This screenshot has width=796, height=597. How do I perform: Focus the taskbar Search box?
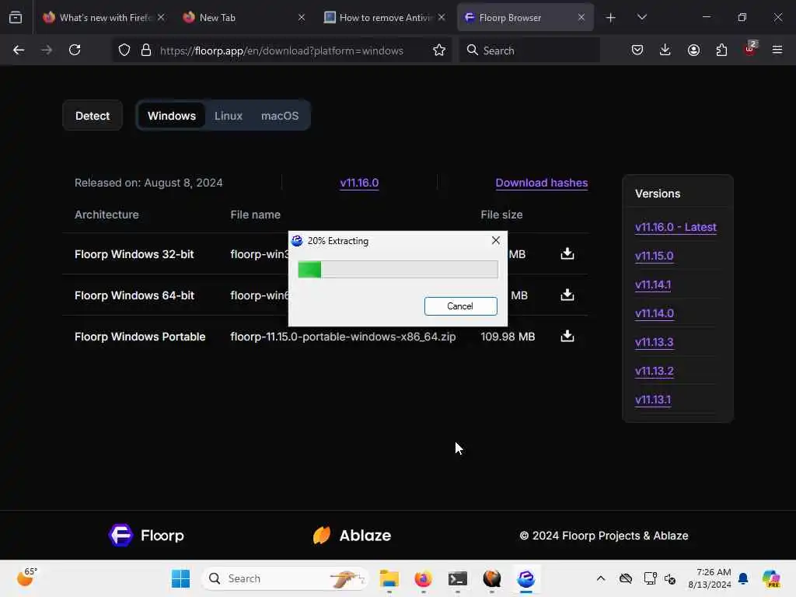pos(285,578)
